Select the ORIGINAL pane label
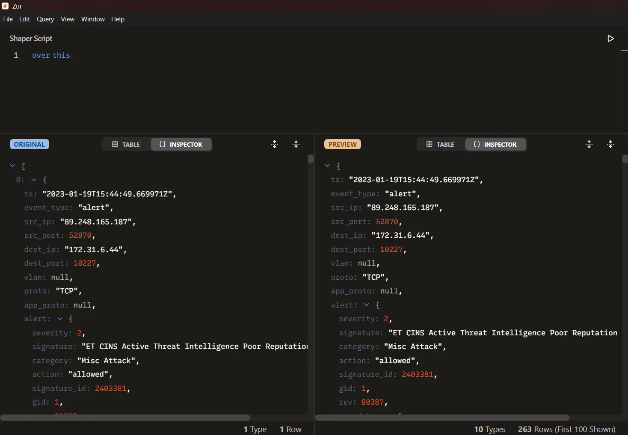Screen dimensions: 628x435 tap(29, 144)
